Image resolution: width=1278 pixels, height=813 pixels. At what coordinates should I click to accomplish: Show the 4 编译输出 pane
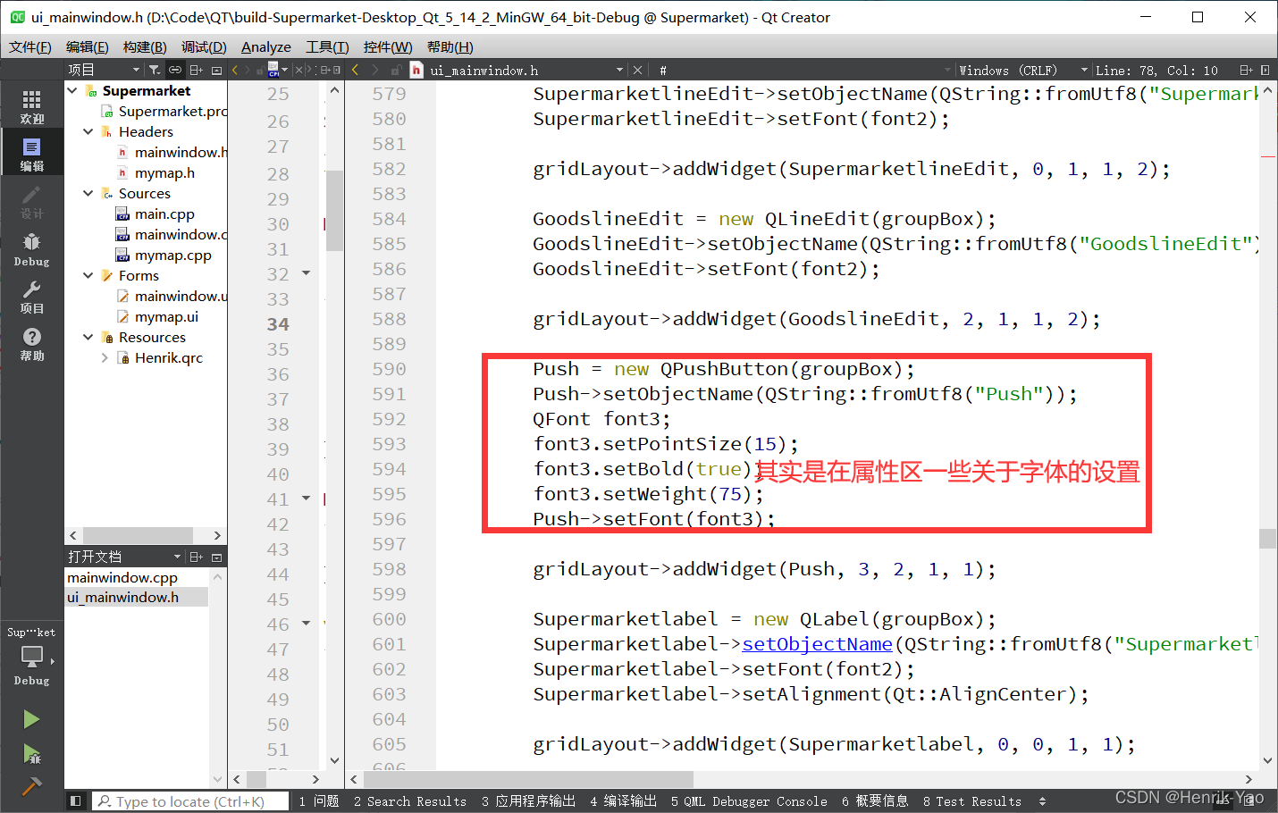(623, 801)
